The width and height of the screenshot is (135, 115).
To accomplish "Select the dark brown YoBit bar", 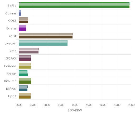I will click(x=46, y=37).
